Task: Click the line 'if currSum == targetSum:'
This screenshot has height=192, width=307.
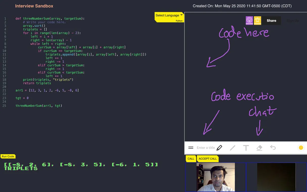Action: tap(60, 51)
